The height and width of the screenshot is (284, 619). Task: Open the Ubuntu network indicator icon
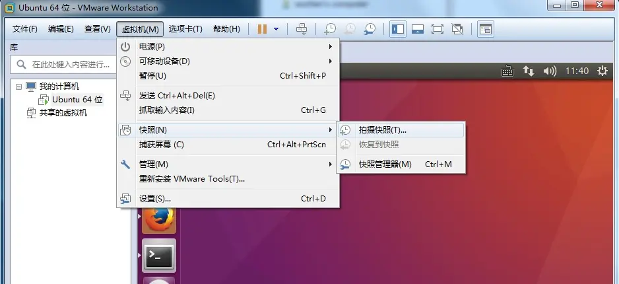point(528,71)
